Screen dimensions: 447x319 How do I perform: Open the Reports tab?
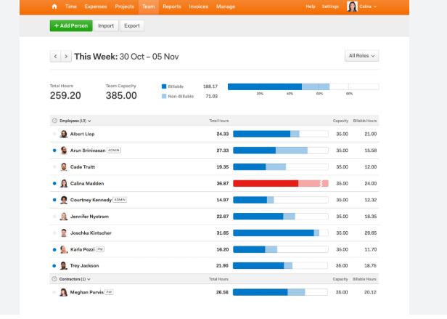(171, 7)
